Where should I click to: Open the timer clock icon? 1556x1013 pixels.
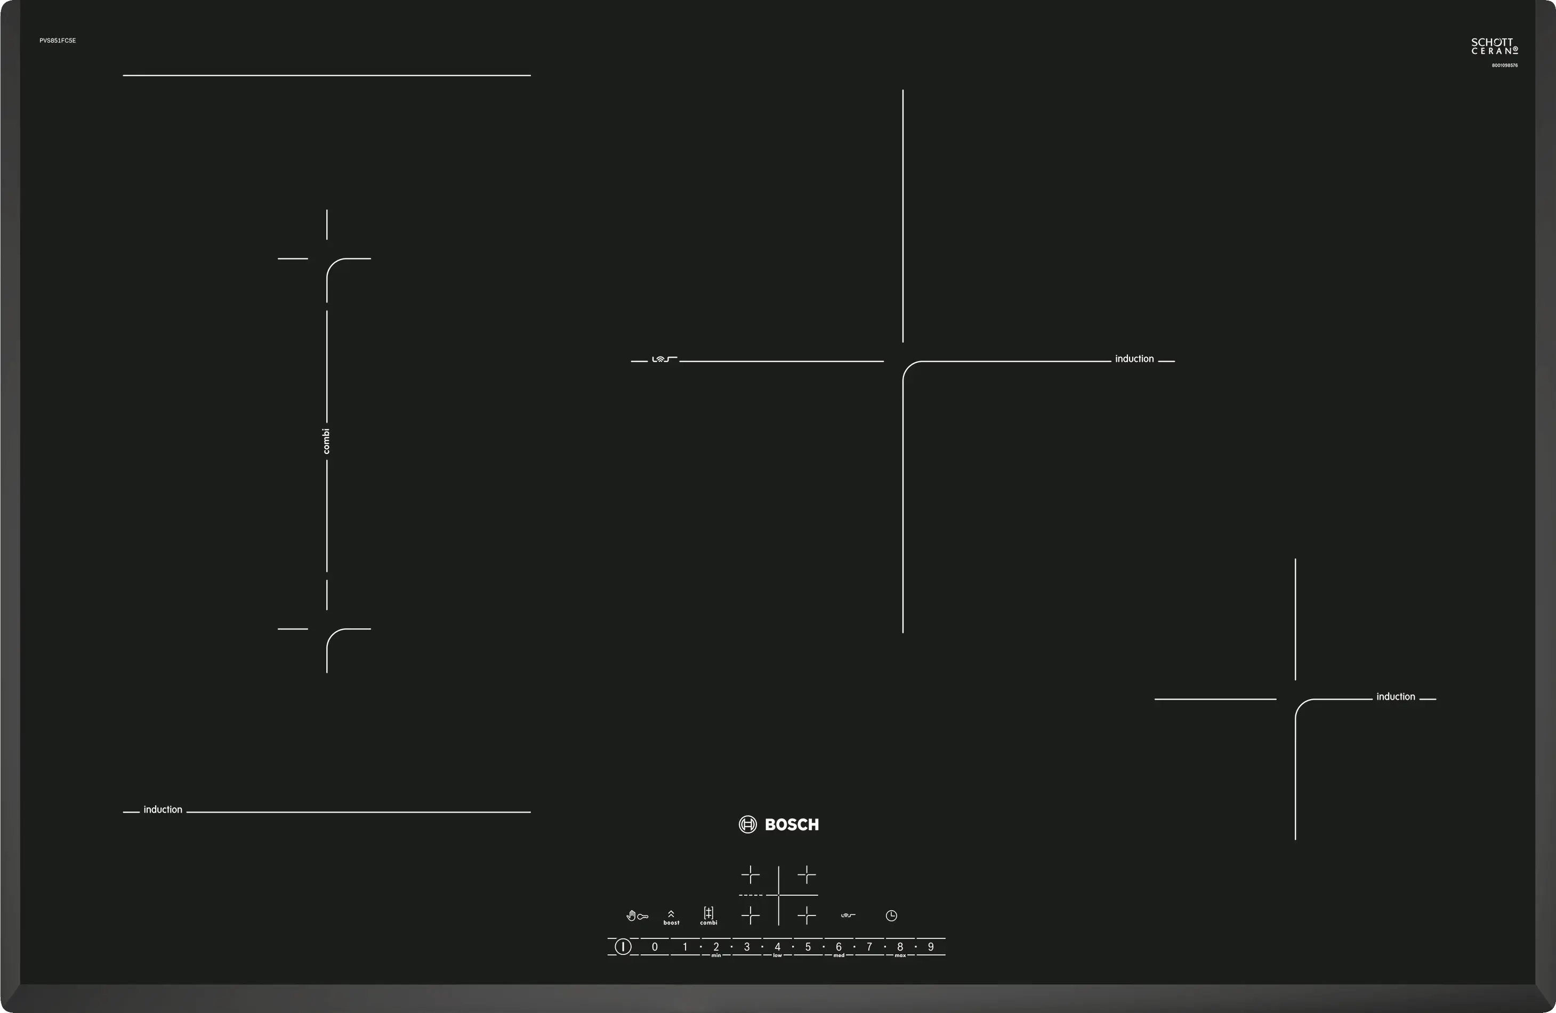pyautogui.click(x=891, y=915)
